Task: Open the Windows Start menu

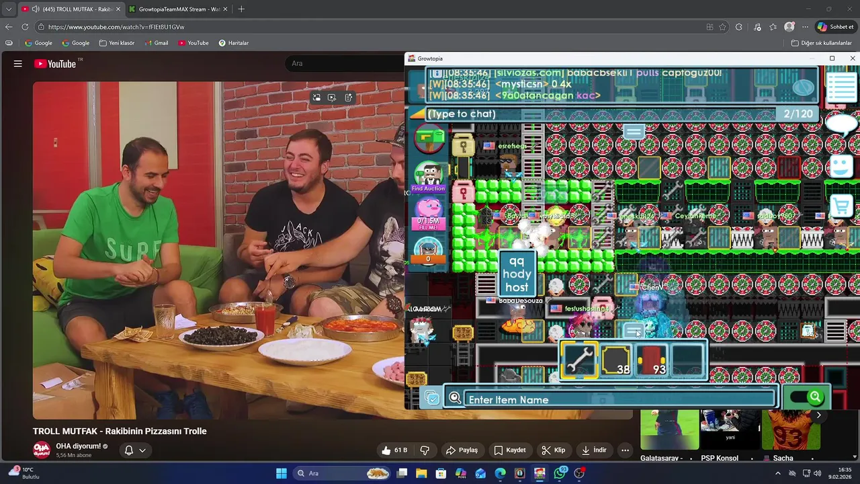Action: pyautogui.click(x=282, y=473)
